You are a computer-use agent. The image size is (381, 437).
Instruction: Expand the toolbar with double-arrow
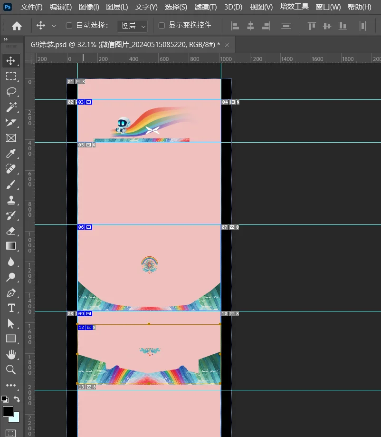click(6, 39)
